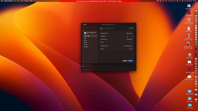This screenshot has width=198, height=111.
Task: Select the Meal Plan 2.pdf desktop file
Action: [x=189, y=77]
